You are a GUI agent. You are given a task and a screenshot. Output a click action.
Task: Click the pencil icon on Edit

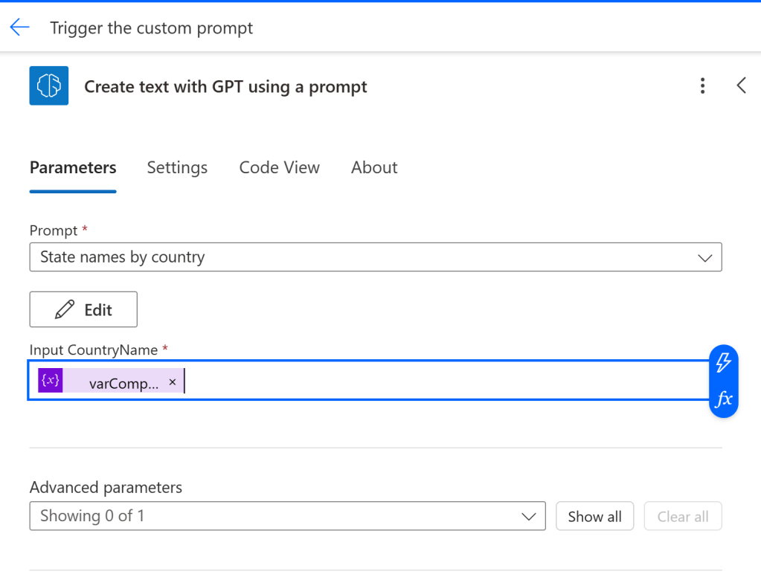click(65, 309)
